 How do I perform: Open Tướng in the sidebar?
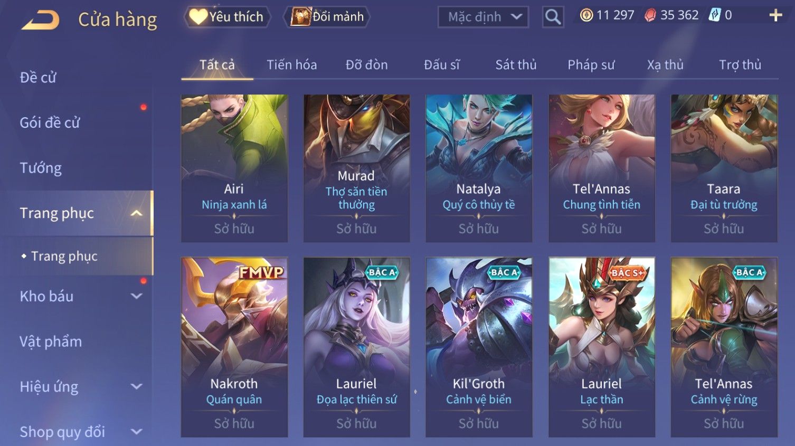pos(41,168)
